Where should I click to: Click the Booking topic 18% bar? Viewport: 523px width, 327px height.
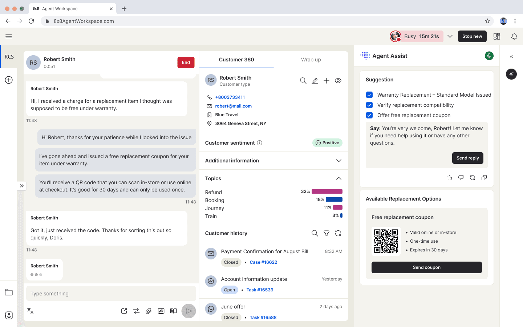(334, 199)
